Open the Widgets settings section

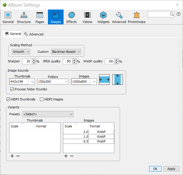[x=103, y=17]
